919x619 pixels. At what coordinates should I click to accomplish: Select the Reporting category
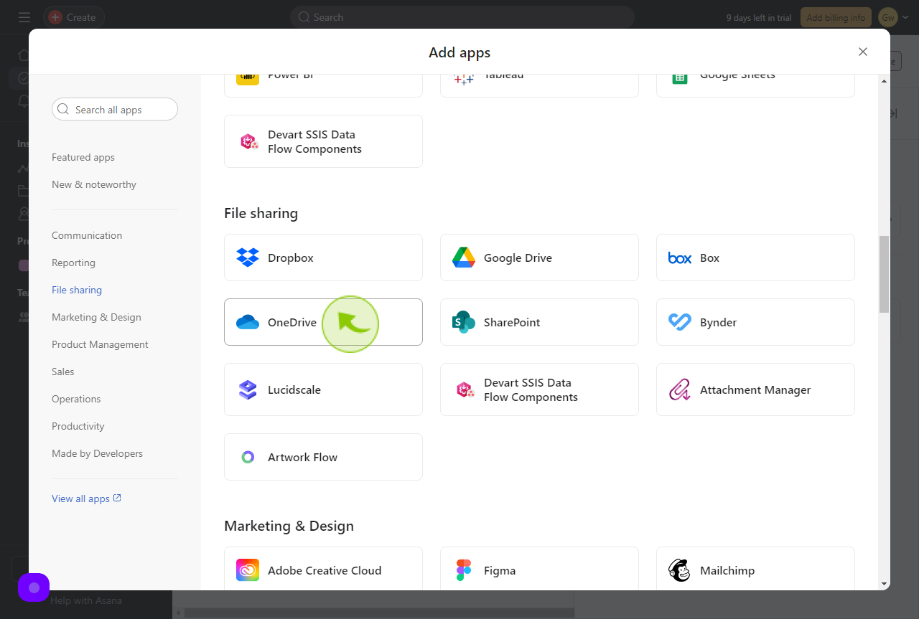pyautogui.click(x=73, y=263)
